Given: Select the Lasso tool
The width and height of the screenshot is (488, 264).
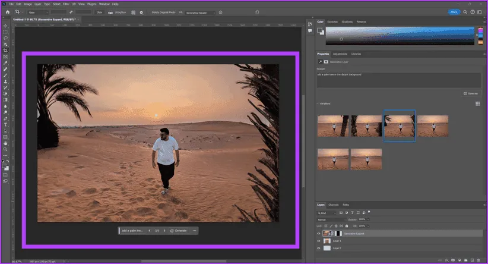Looking at the screenshot, I should pos(5,37).
